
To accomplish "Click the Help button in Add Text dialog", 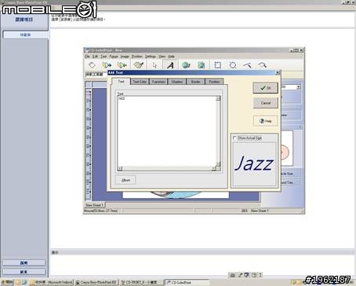I will [265, 121].
